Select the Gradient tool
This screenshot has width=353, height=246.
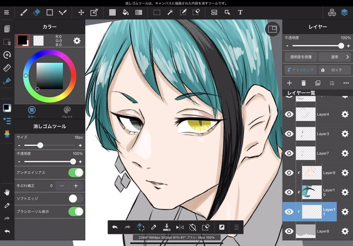click(x=139, y=12)
